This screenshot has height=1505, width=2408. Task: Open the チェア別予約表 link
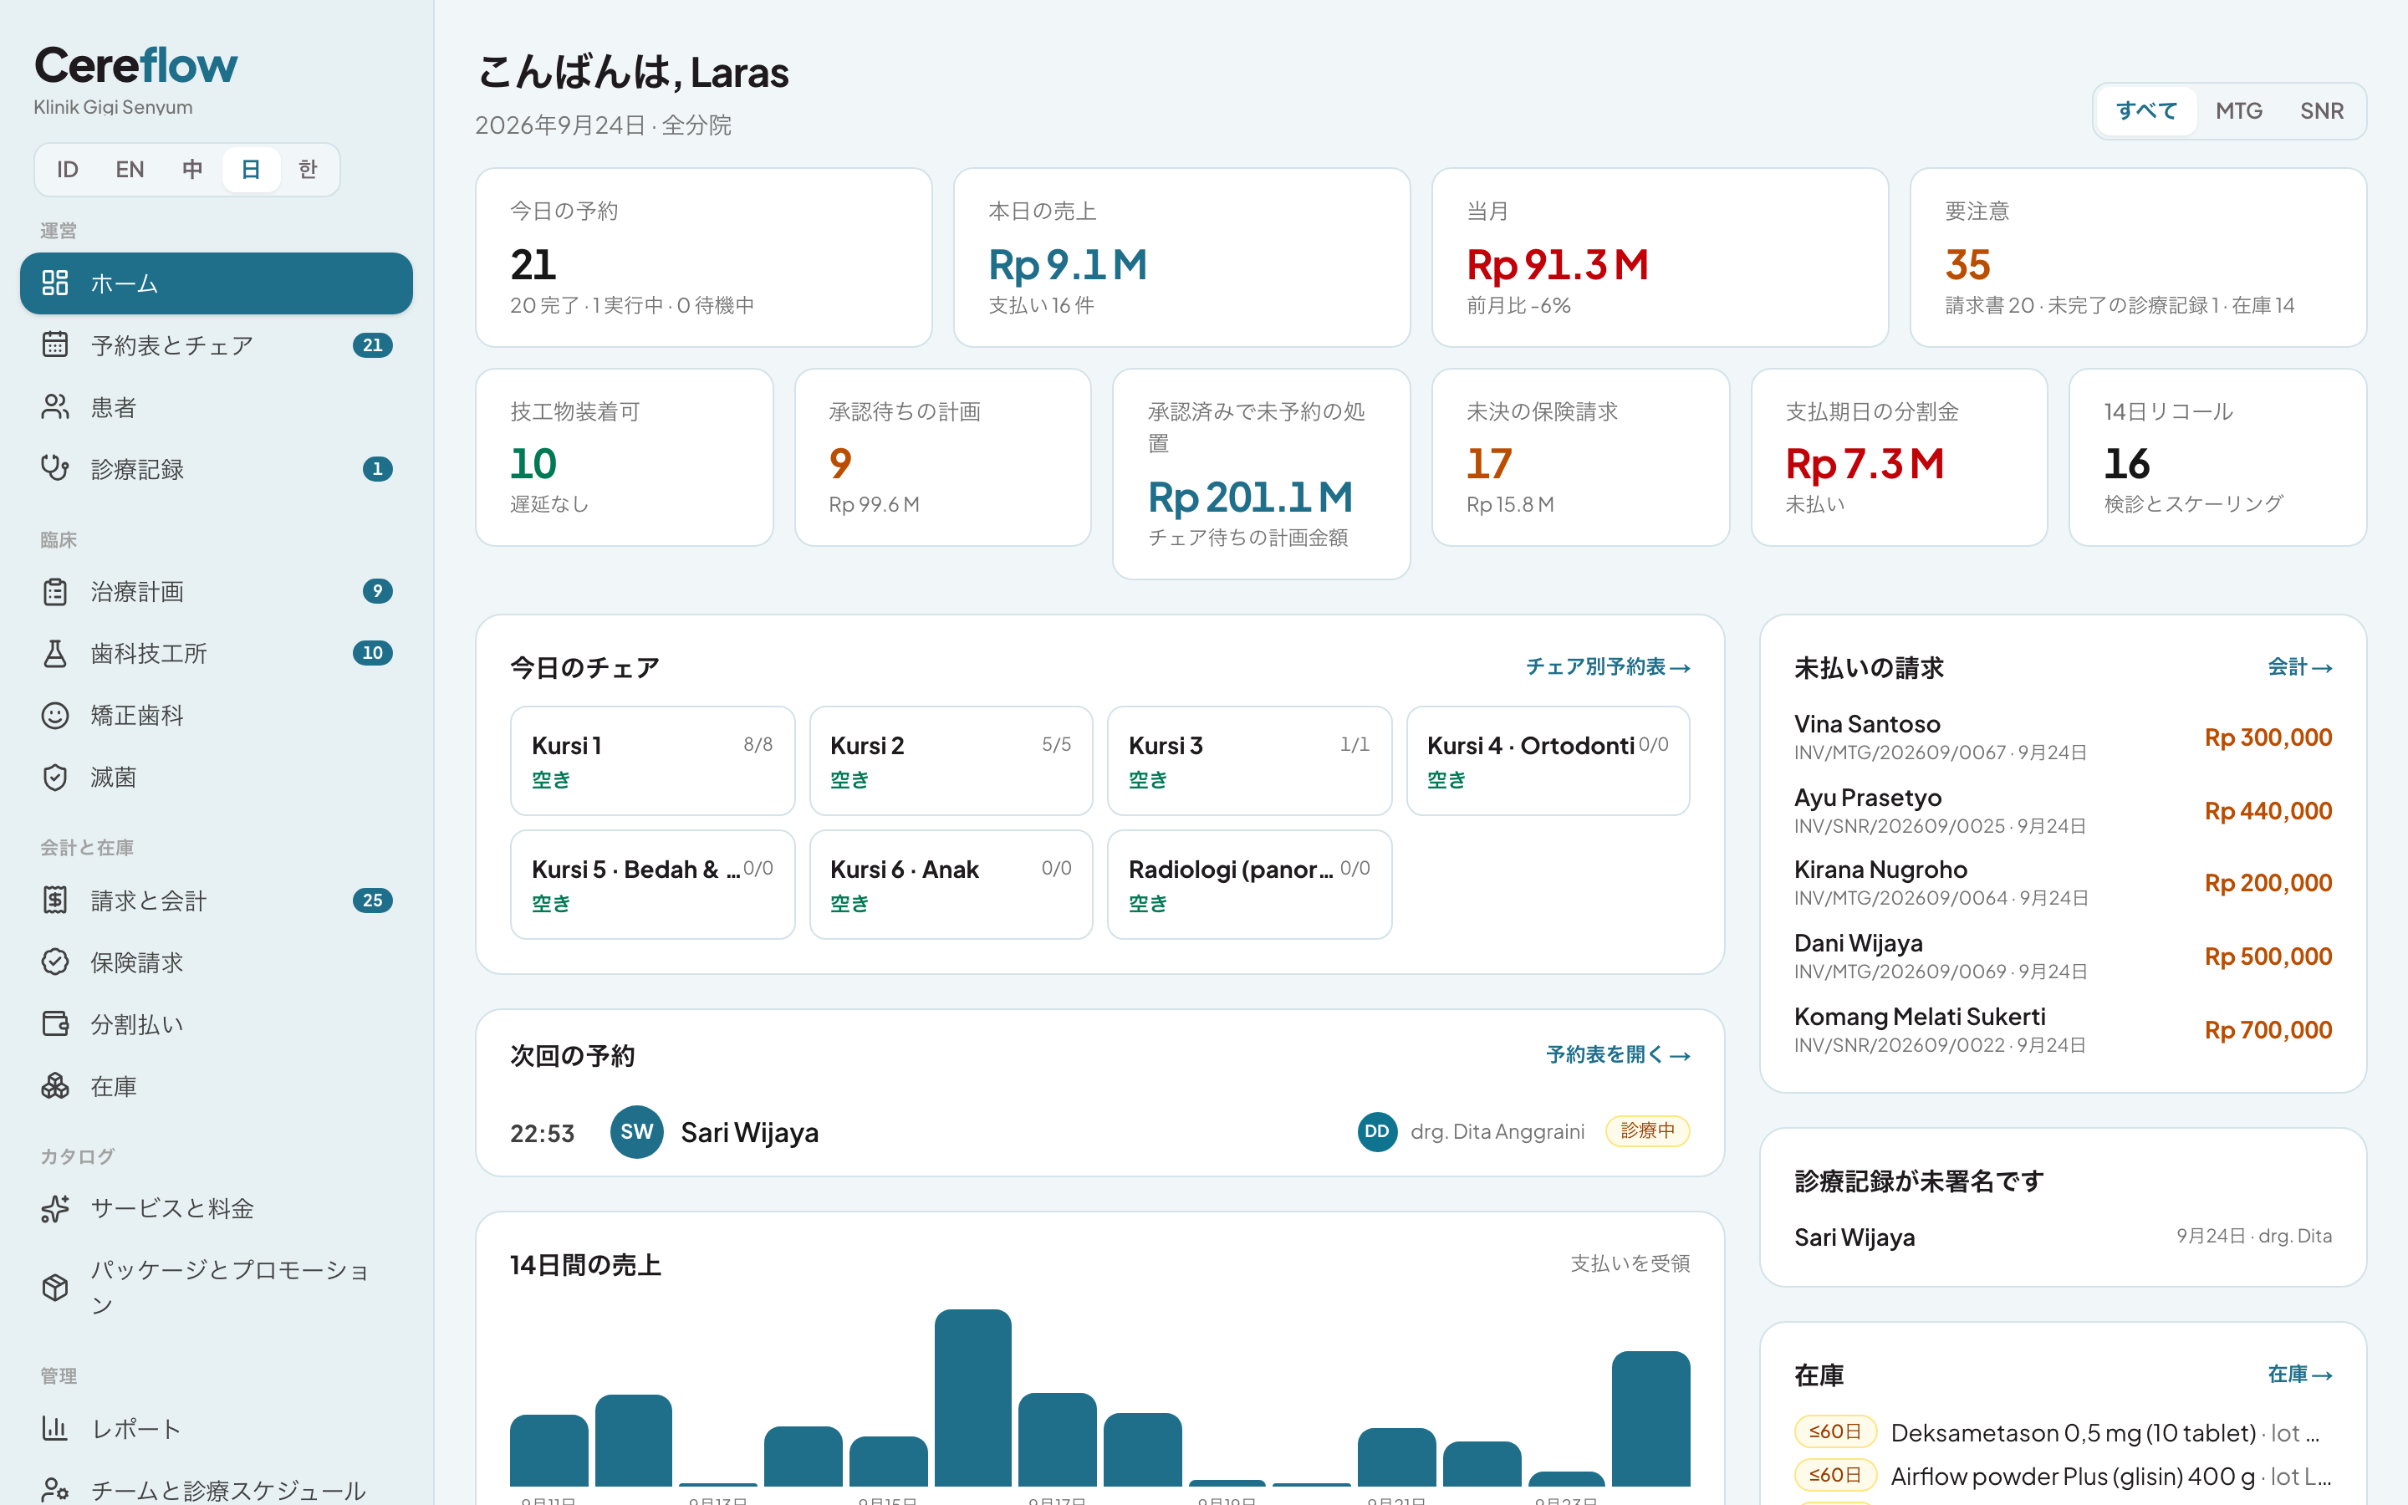tap(1608, 667)
